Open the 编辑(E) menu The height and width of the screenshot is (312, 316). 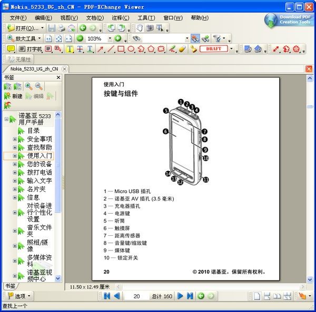43,18
